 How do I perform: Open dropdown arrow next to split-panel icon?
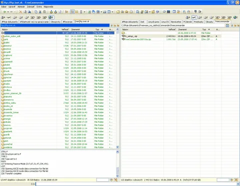pos(112,12)
